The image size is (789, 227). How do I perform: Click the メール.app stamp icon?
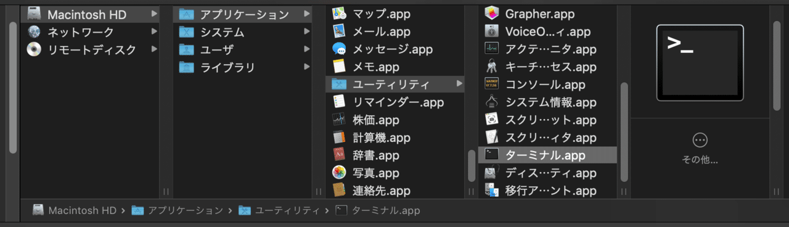click(x=339, y=31)
